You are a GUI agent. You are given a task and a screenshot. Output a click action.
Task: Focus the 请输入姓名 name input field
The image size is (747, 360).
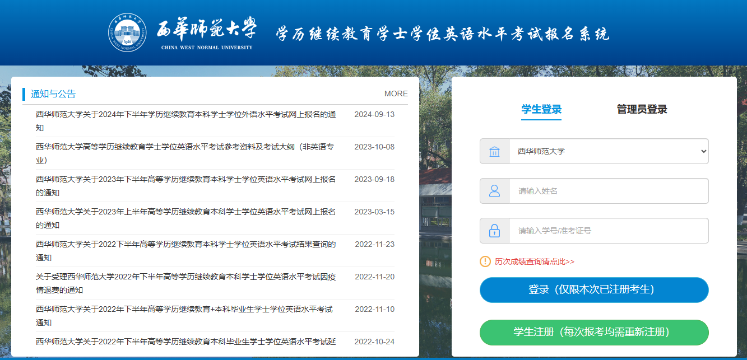coord(609,191)
